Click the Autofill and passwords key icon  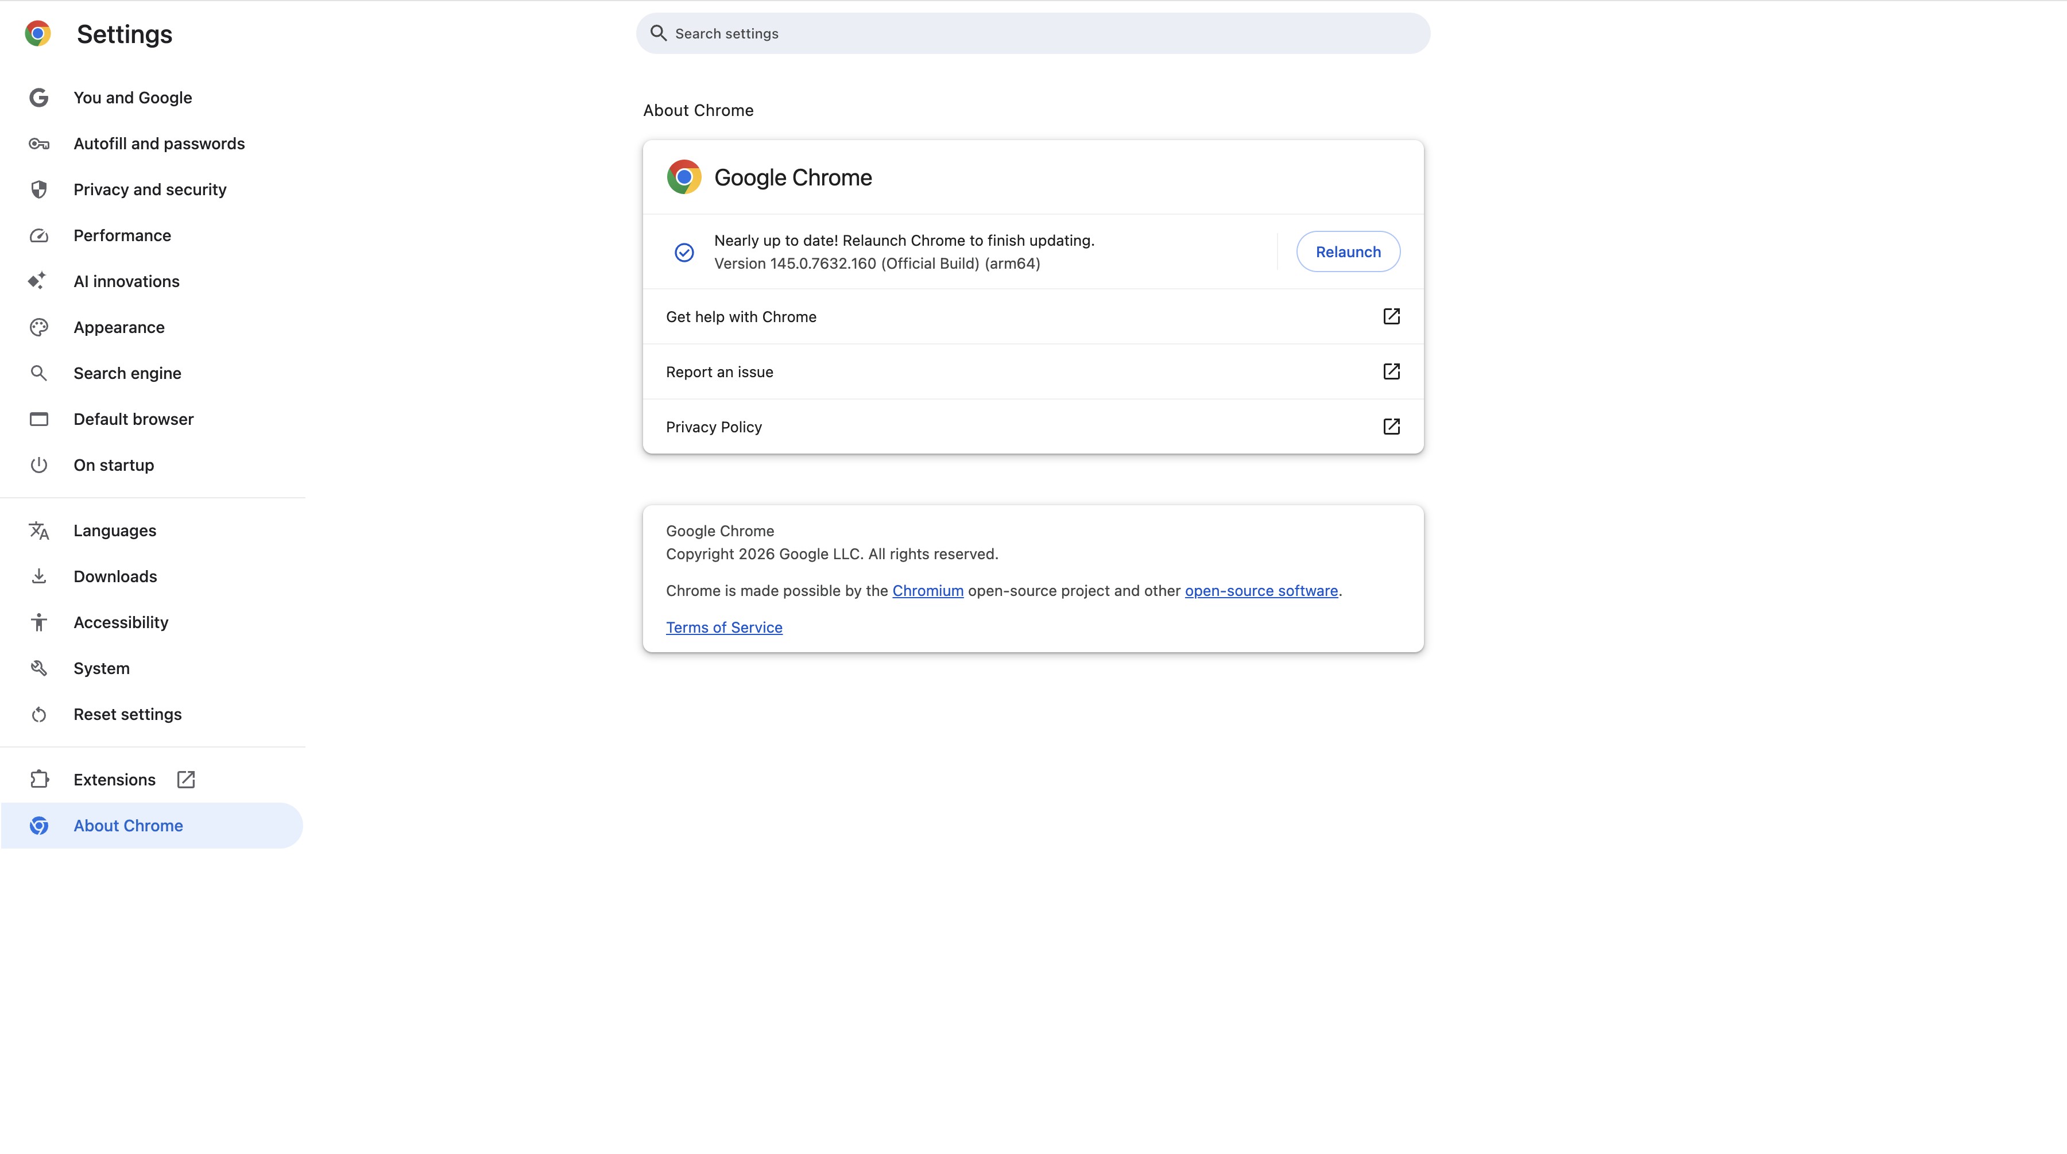pyautogui.click(x=38, y=144)
